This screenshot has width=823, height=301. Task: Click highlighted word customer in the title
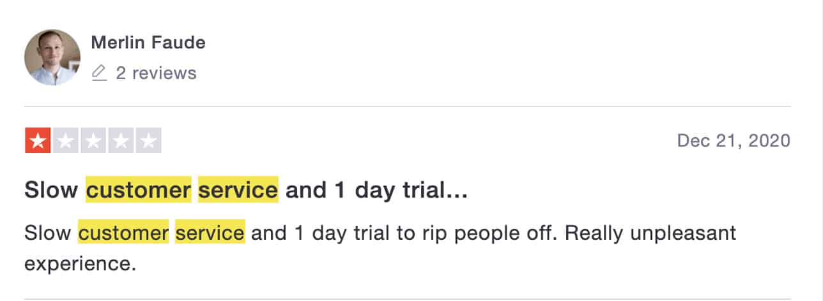(x=139, y=190)
